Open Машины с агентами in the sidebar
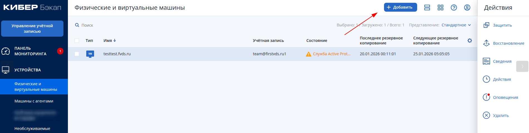The height and width of the screenshot is (133, 529). pos(34,101)
